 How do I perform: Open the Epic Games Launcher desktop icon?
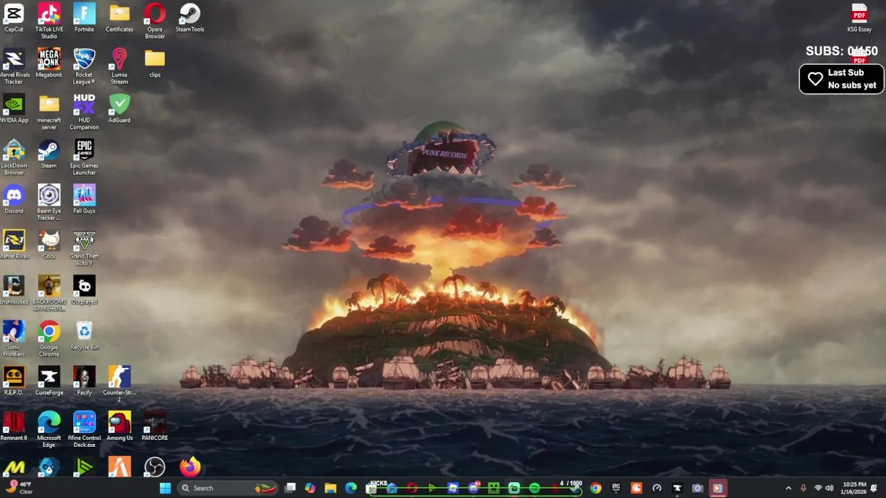[x=84, y=157]
